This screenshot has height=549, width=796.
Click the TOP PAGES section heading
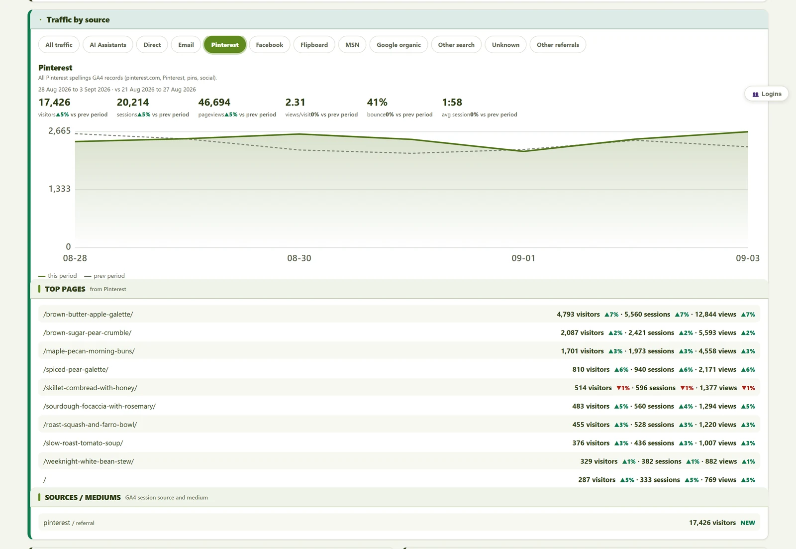(65, 289)
